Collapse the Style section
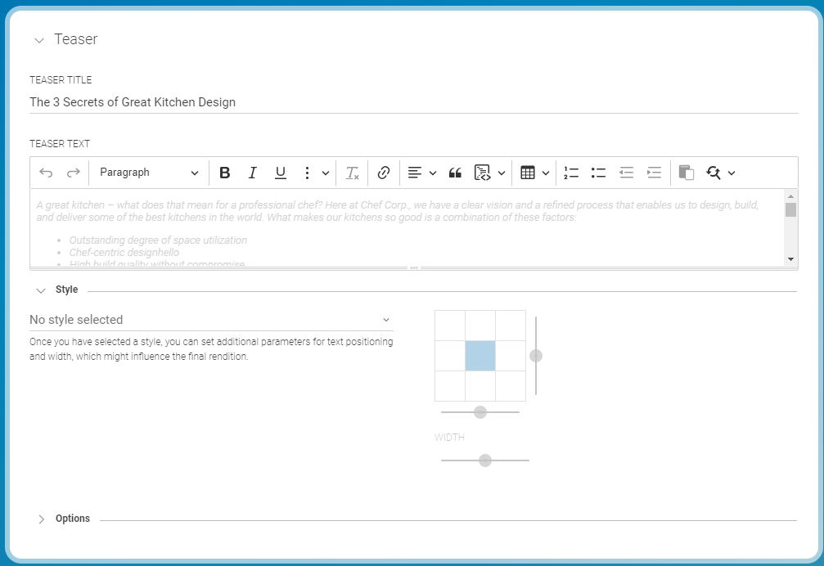Image resolution: width=824 pixels, height=566 pixels. coord(41,290)
